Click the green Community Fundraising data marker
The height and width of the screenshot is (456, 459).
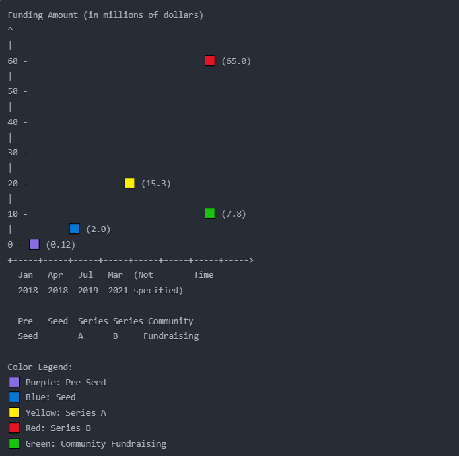tap(210, 213)
